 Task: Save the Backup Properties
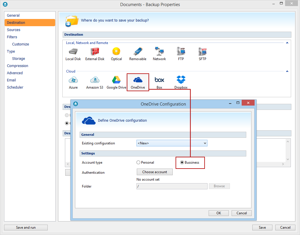[262, 227]
